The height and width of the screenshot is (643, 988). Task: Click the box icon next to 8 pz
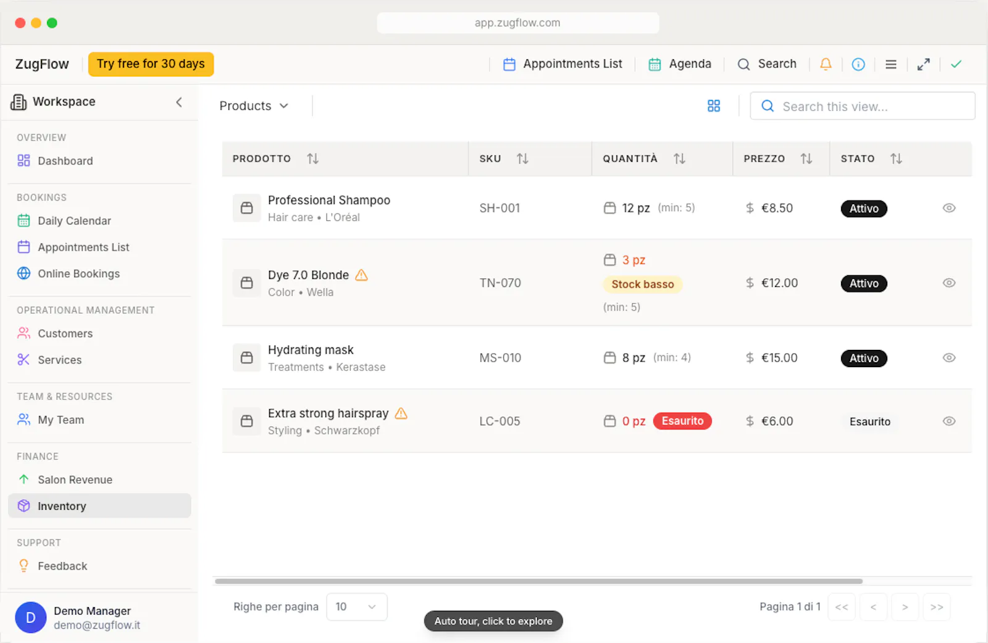pos(610,358)
